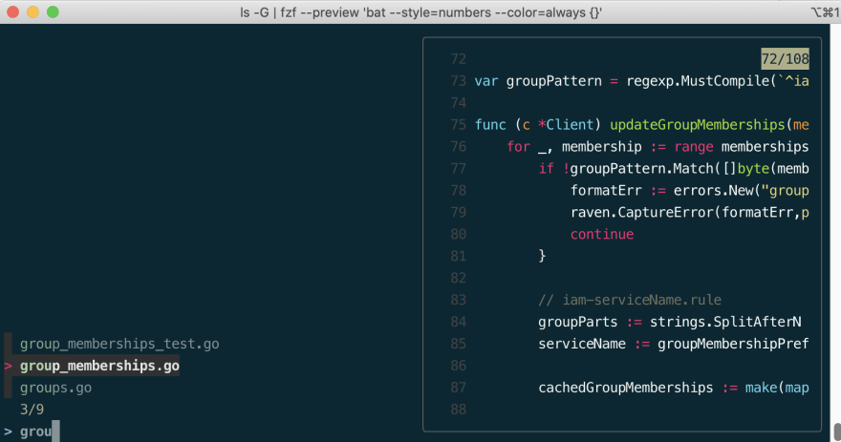Click the terminal window title text
Screen dimensions: 841x442
coord(421,12)
